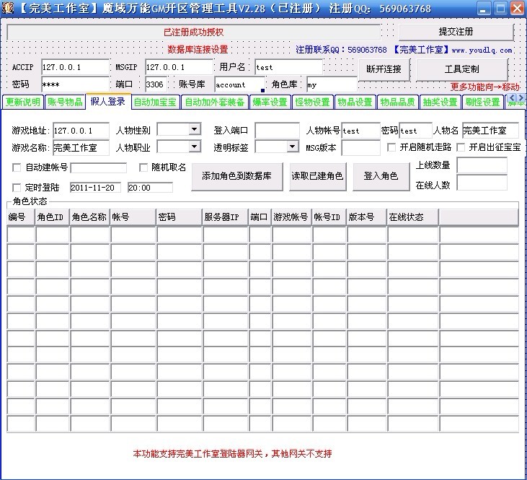Open the 爆率设置 tab
Image resolution: width=527 pixels, height=480 pixels.
pos(270,102)
